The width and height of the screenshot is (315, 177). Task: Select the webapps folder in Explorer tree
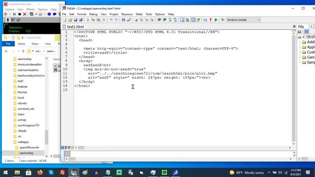pos(23,142)
